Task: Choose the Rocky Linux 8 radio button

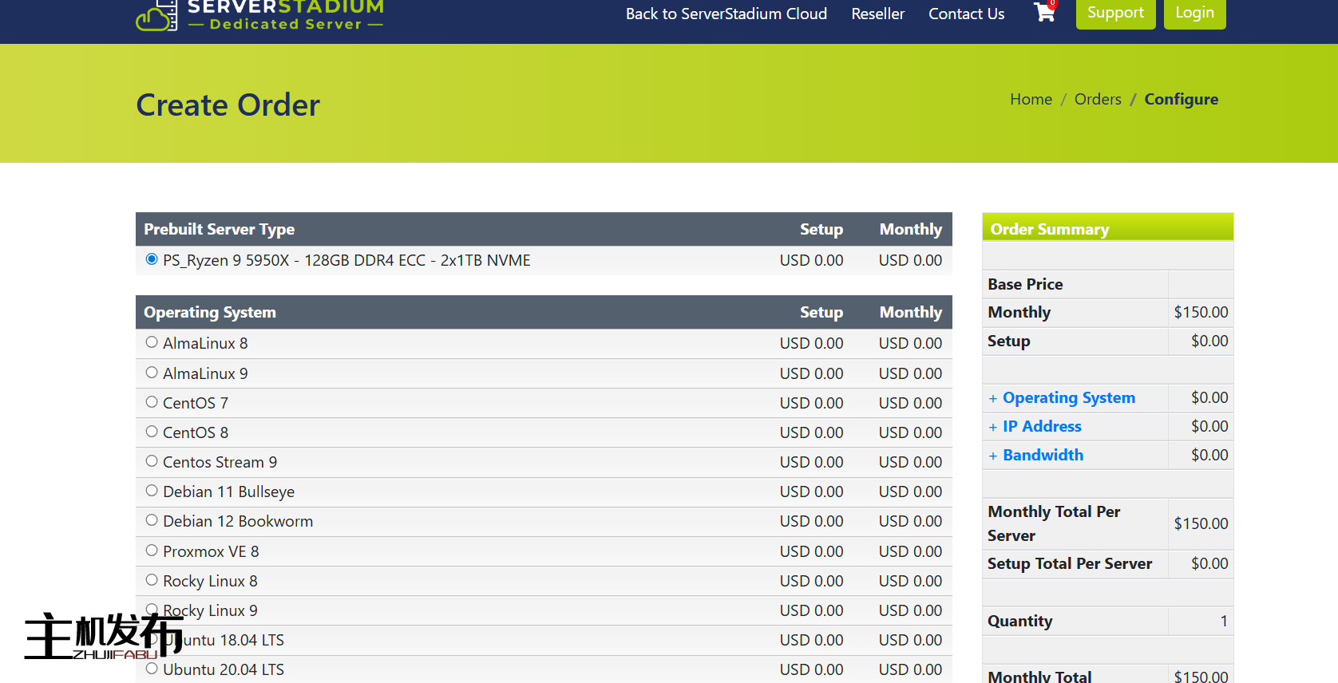Action: click(x=152, y=580)
